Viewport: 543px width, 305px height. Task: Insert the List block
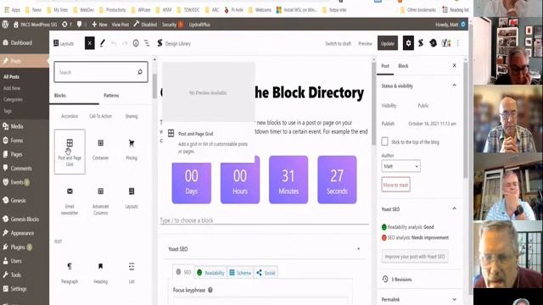click(x=132, y=273)
